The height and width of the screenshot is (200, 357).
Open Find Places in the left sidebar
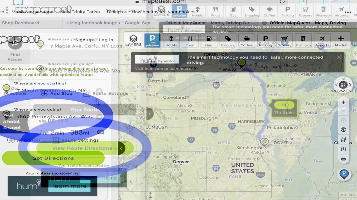pyautogui.click(x=15, y=51)
